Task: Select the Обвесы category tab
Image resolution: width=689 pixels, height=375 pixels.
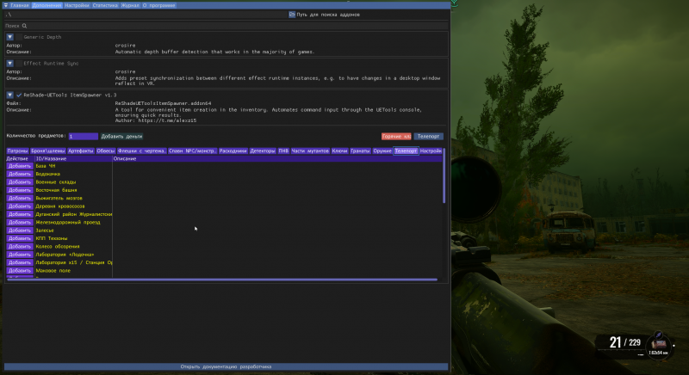Action: pos(106,151)
